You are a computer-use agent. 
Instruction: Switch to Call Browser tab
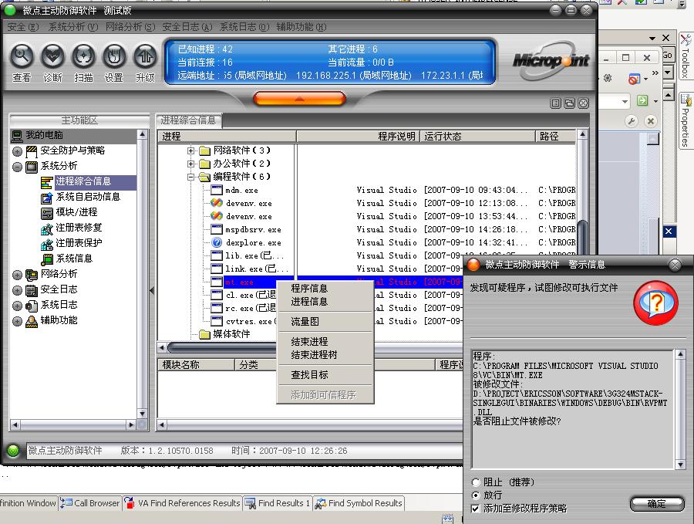coord(90,503)
